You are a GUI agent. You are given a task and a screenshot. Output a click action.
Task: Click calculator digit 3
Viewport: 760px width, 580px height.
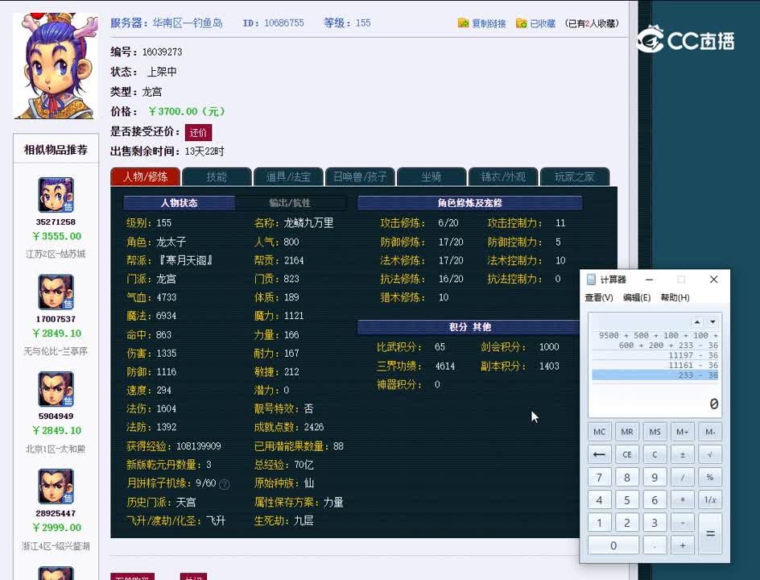click(x=655, y=523)
